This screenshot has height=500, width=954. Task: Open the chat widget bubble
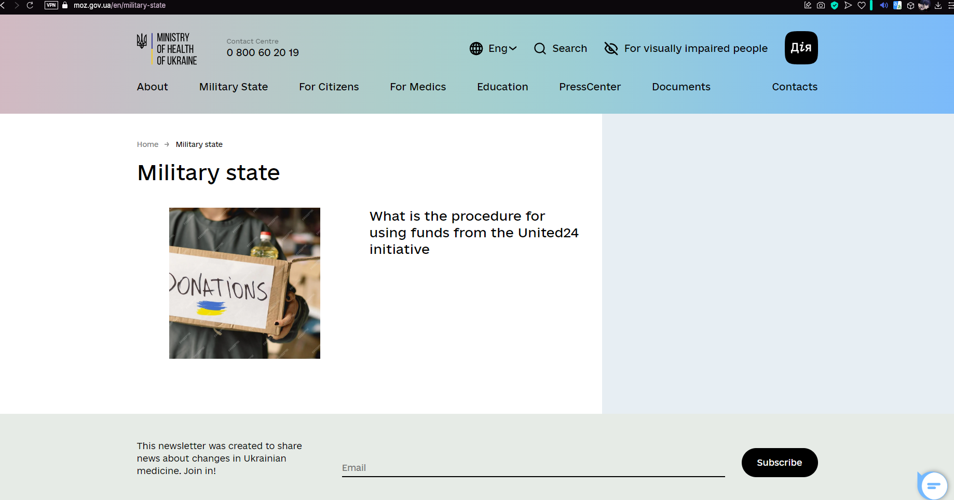point(933,485)
